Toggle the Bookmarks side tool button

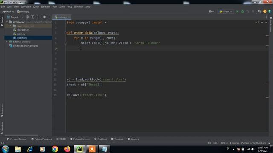pos(2,110)
